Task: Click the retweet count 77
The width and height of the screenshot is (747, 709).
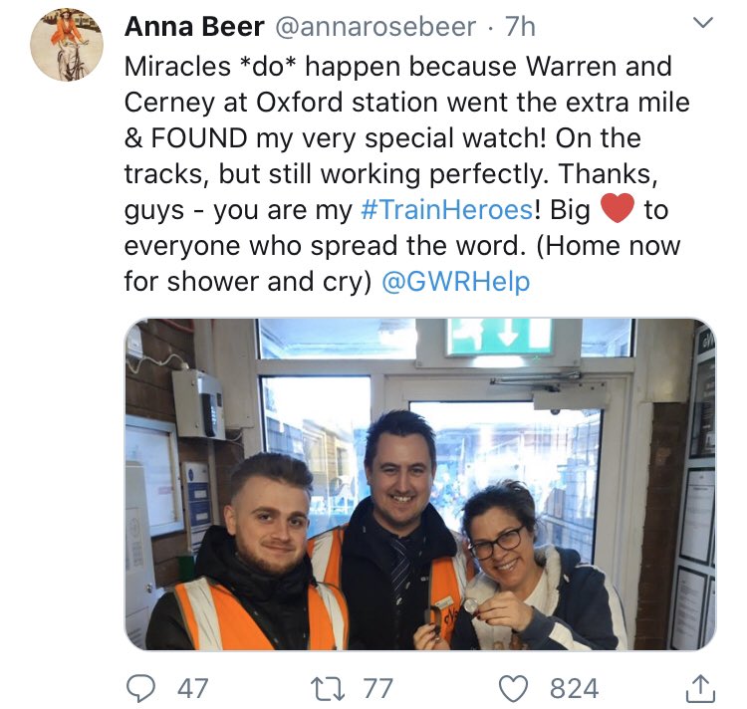Action: coord(378,688)
